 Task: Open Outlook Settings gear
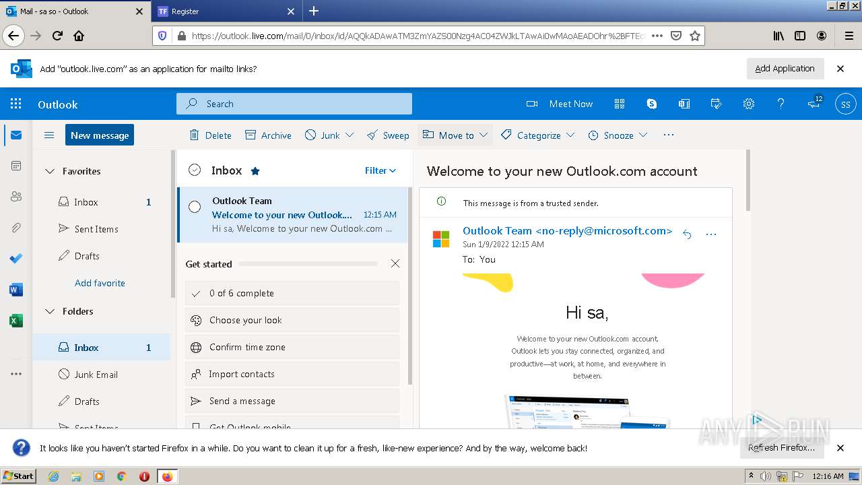tap(749, 104)
